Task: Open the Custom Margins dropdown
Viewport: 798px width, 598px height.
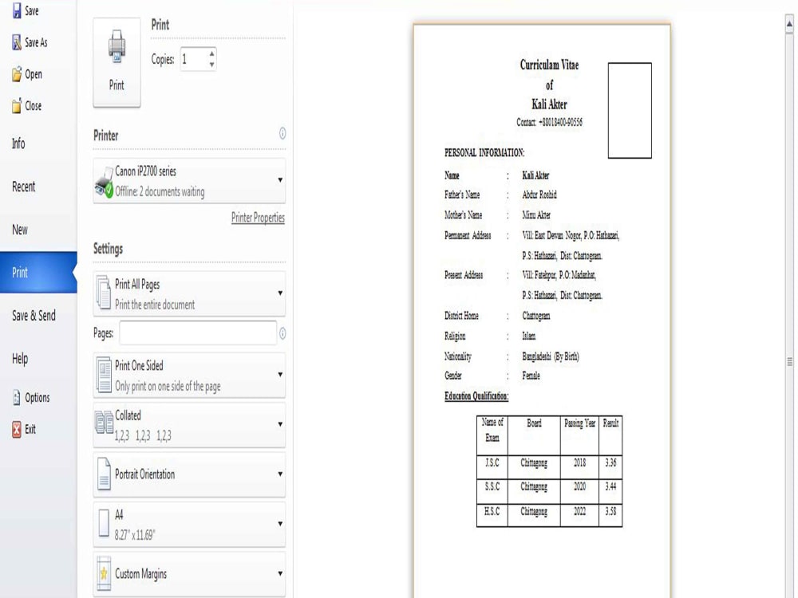Action: tap(280, 573)
